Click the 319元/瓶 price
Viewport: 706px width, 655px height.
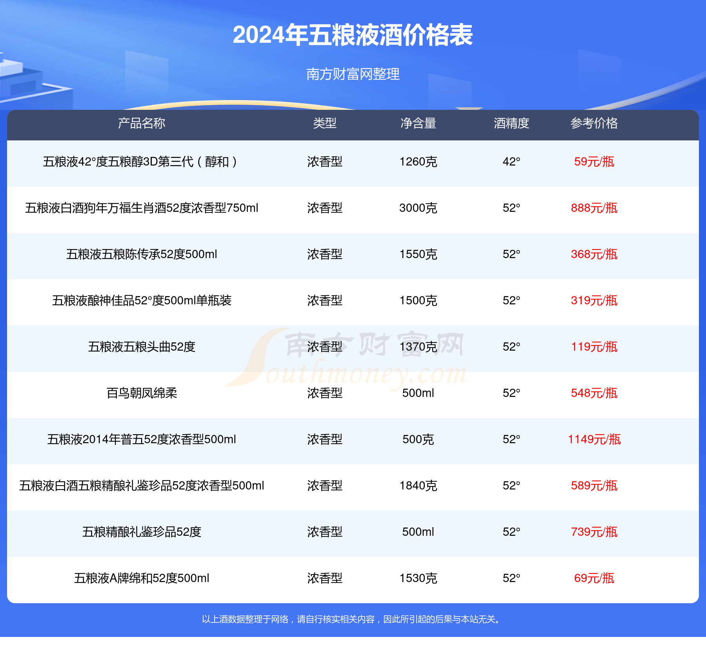(x=594, y=300)
